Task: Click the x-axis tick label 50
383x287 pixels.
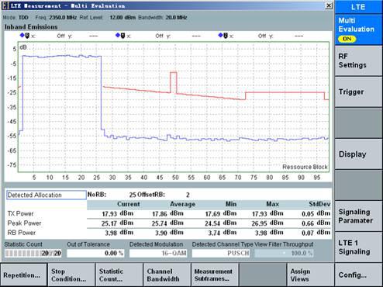Action: pos(175,178)
